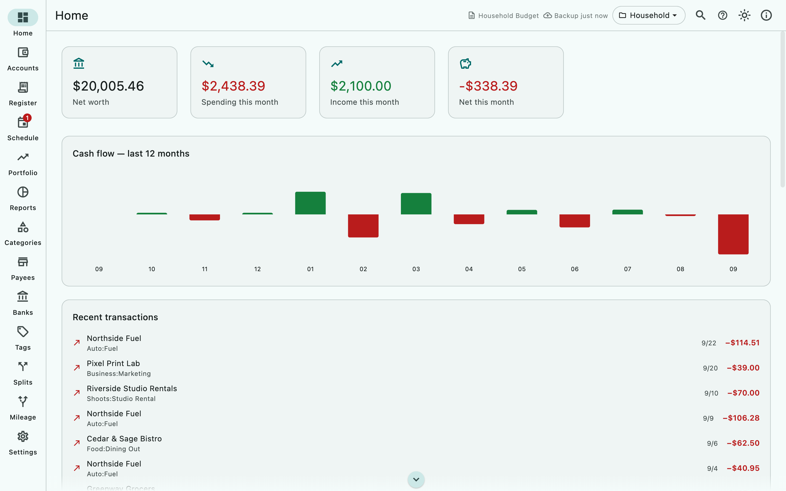Open the Spending this month card
This screenshot has height=491, width=786.
[248, 82]
